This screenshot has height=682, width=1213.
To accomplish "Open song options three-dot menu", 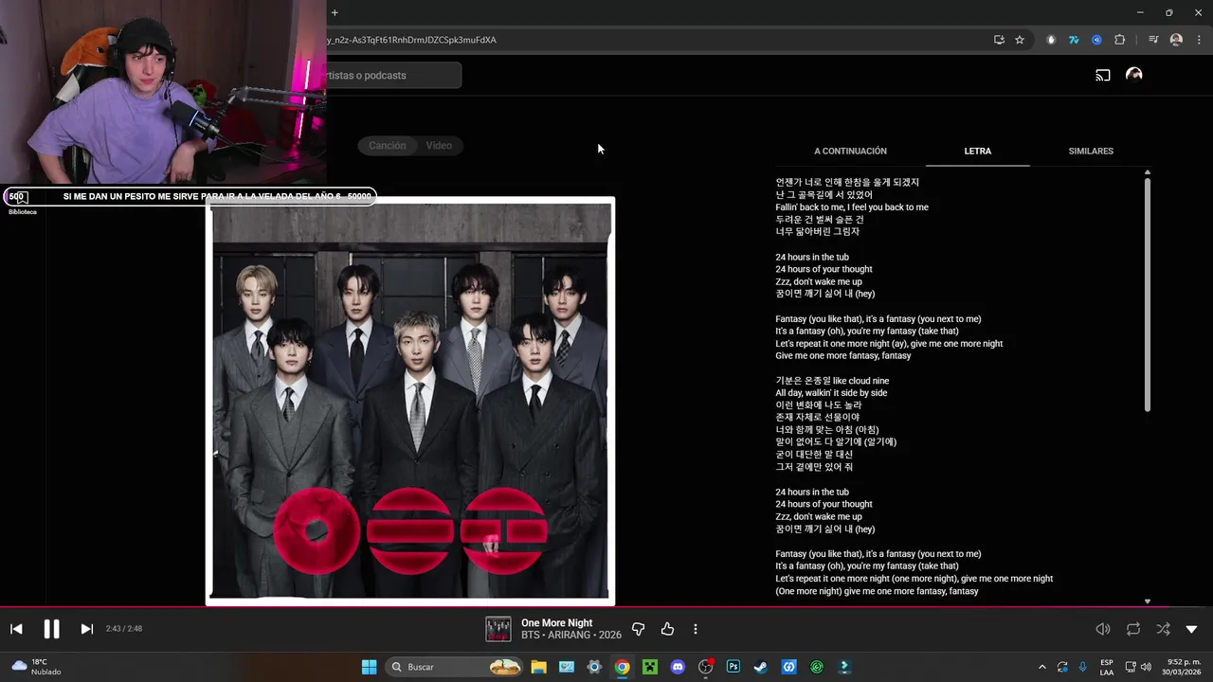I will 696,629.
